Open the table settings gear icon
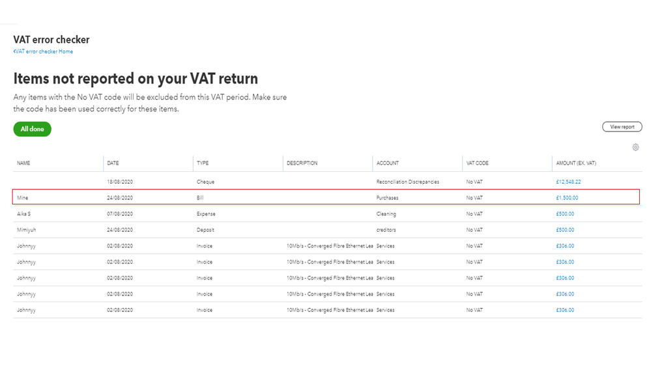The height and width of the screenshot is (366, 651). (x=635, y=147)
